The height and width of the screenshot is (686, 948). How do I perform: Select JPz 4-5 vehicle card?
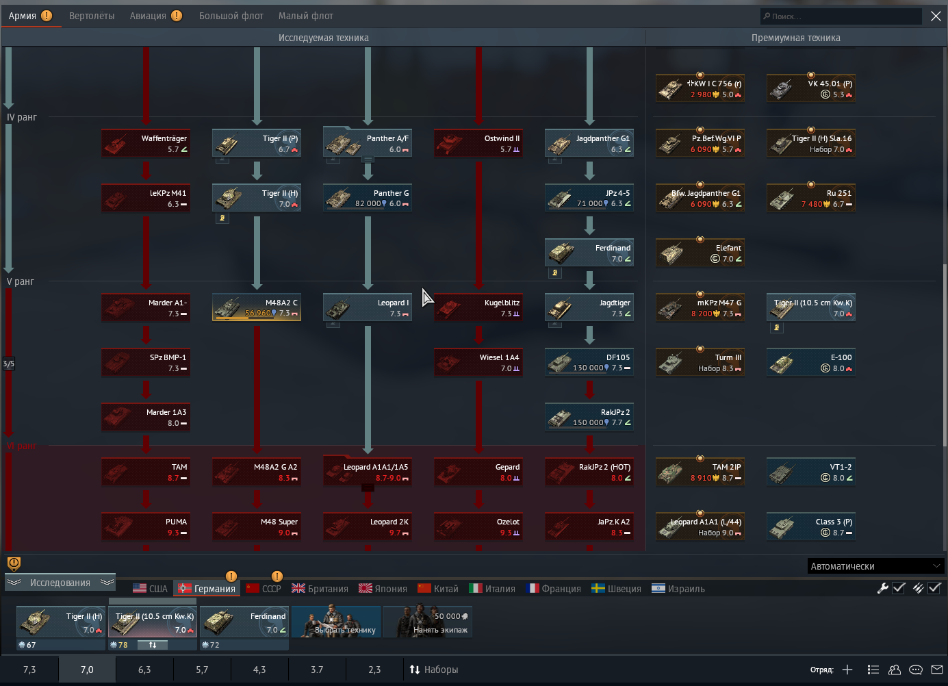589,198
